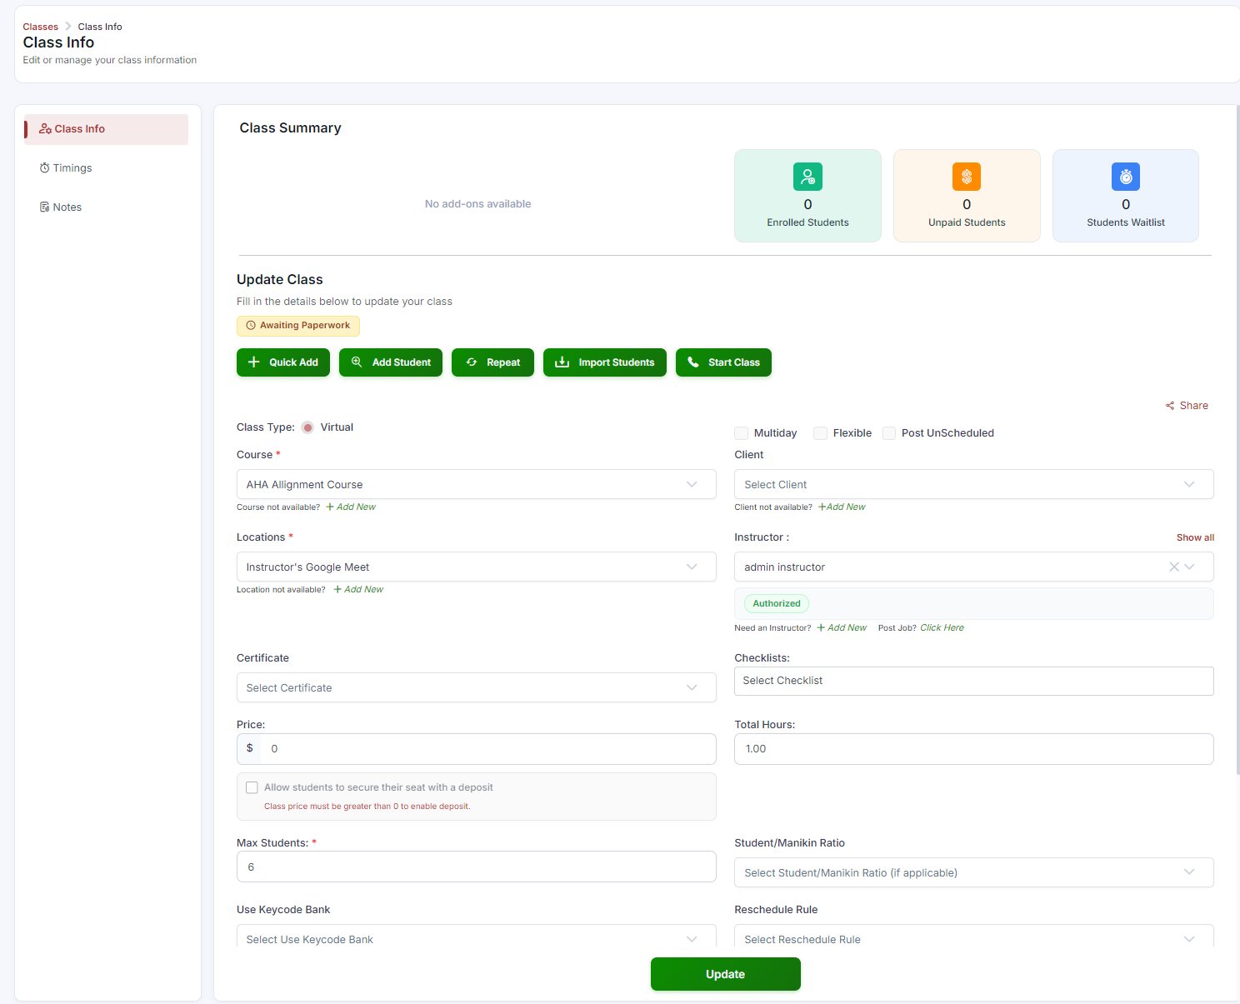Click the Enrolled Students summary card label
Image resolution: width=1240 pixels, height=1004 pixels.
click(x=807, y=222)
